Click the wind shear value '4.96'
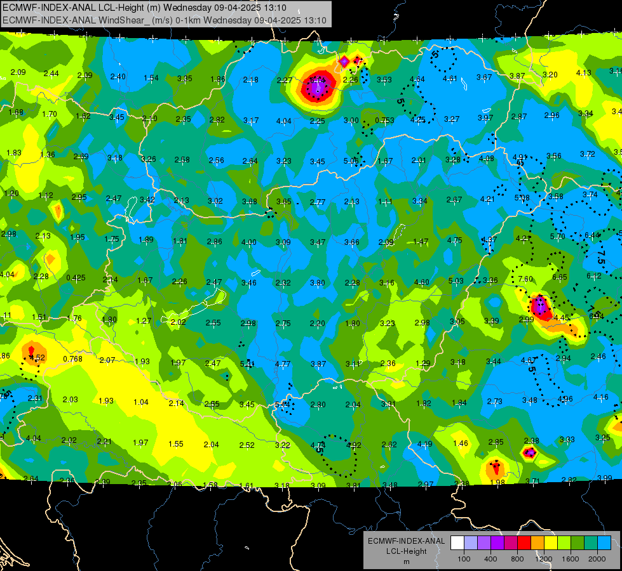622x571 pixels. point(565,398)
